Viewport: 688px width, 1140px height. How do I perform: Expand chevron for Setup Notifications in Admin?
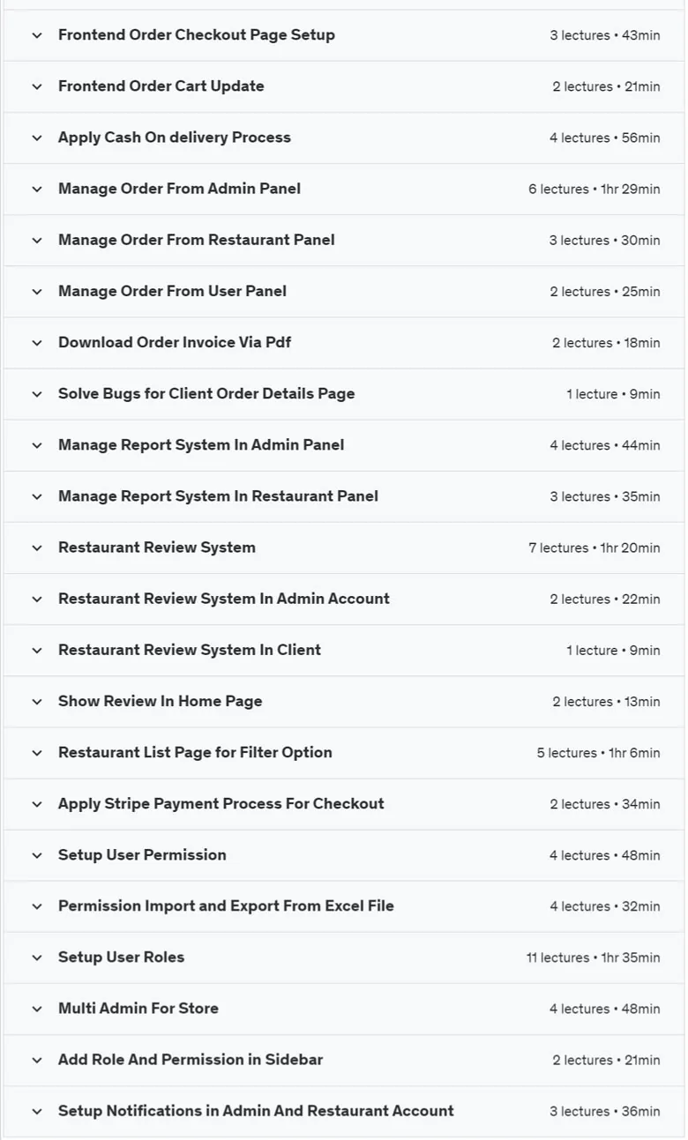coord(36,1112)
